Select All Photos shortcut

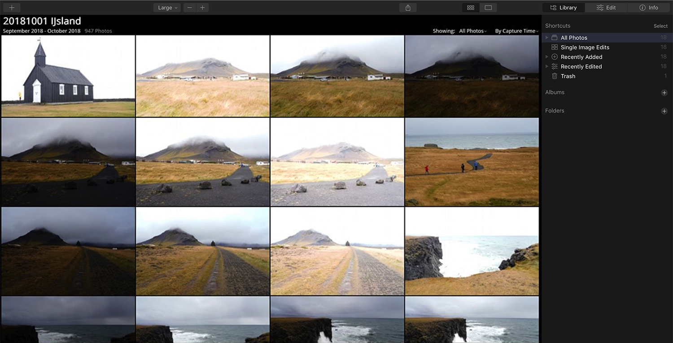pyautogui.click(x=607, y=38)
